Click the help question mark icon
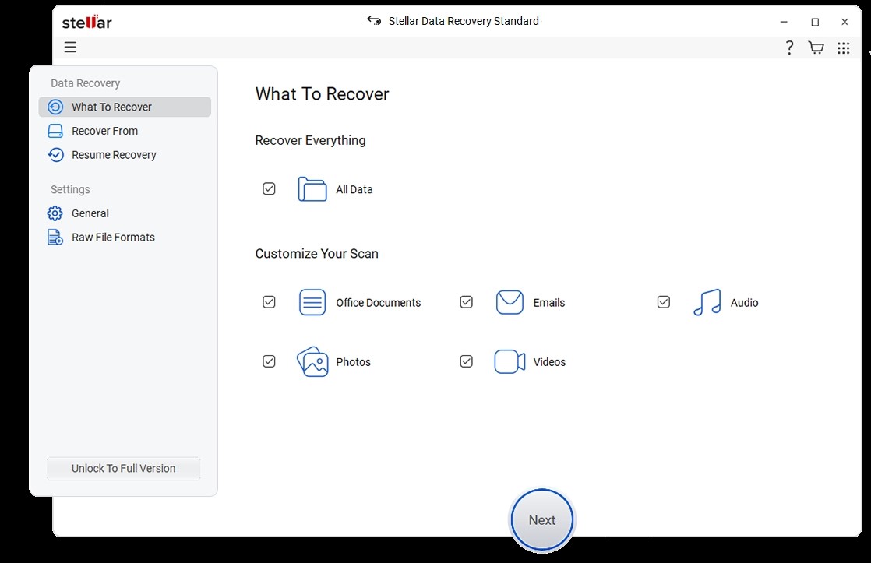 pos(788,47)
